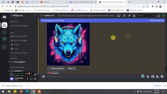Open the Threads icon in channel header
Image resolution: width=167 pixels, height=94 pixels.
119,16
